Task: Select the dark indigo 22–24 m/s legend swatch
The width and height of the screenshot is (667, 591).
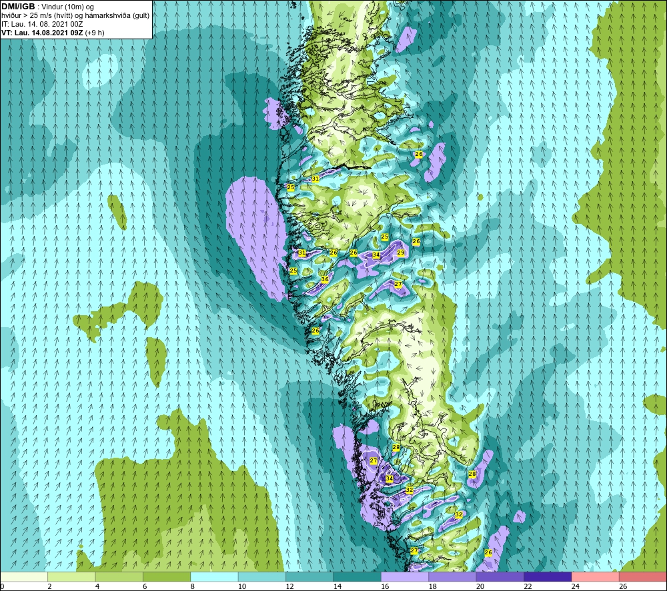Action: pyautogui.click(x=548, y=577)
